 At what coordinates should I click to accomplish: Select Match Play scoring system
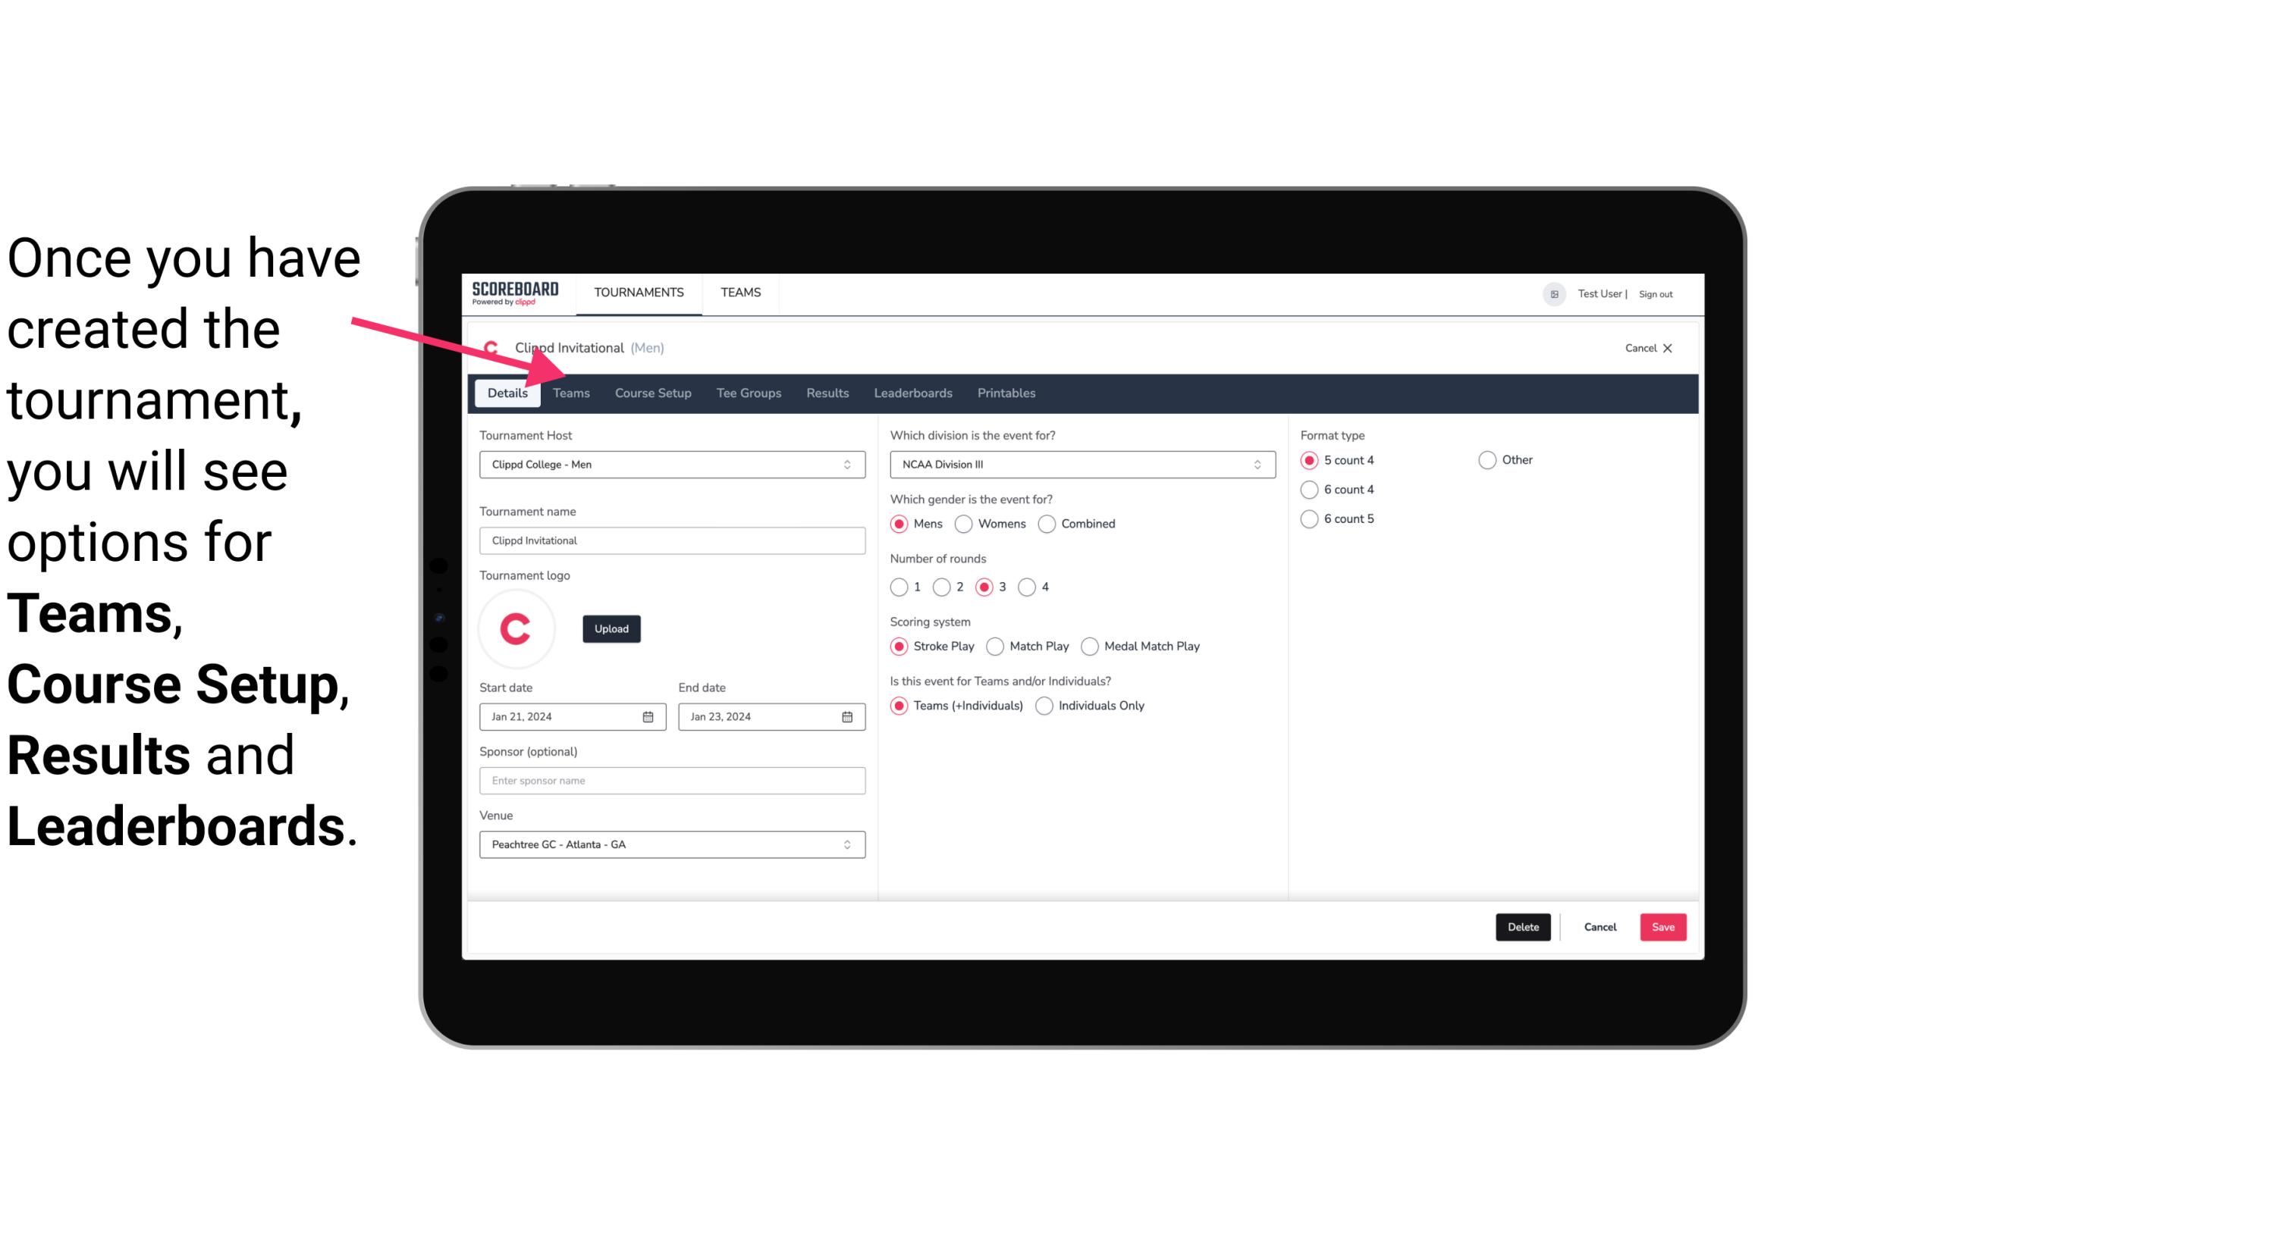coord(994,646)
